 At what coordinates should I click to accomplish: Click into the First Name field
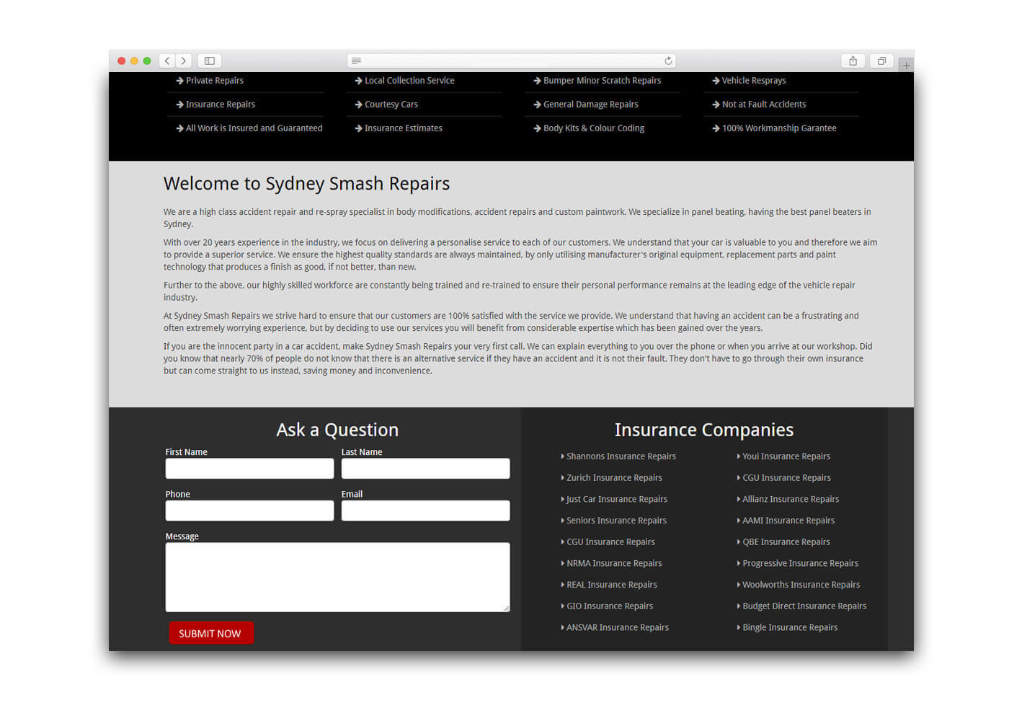249,469
